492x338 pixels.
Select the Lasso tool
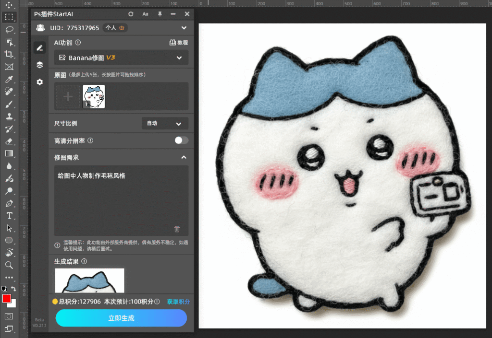tap(9, 30)
